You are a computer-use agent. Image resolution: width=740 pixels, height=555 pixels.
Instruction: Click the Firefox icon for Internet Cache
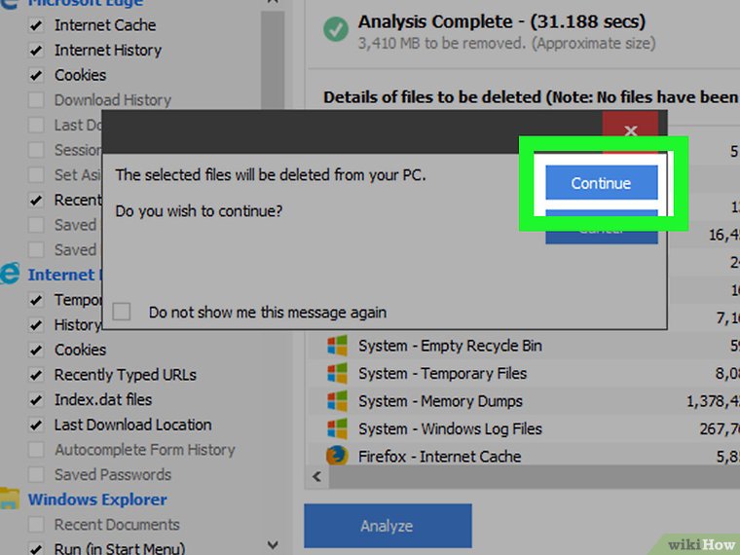337,456
